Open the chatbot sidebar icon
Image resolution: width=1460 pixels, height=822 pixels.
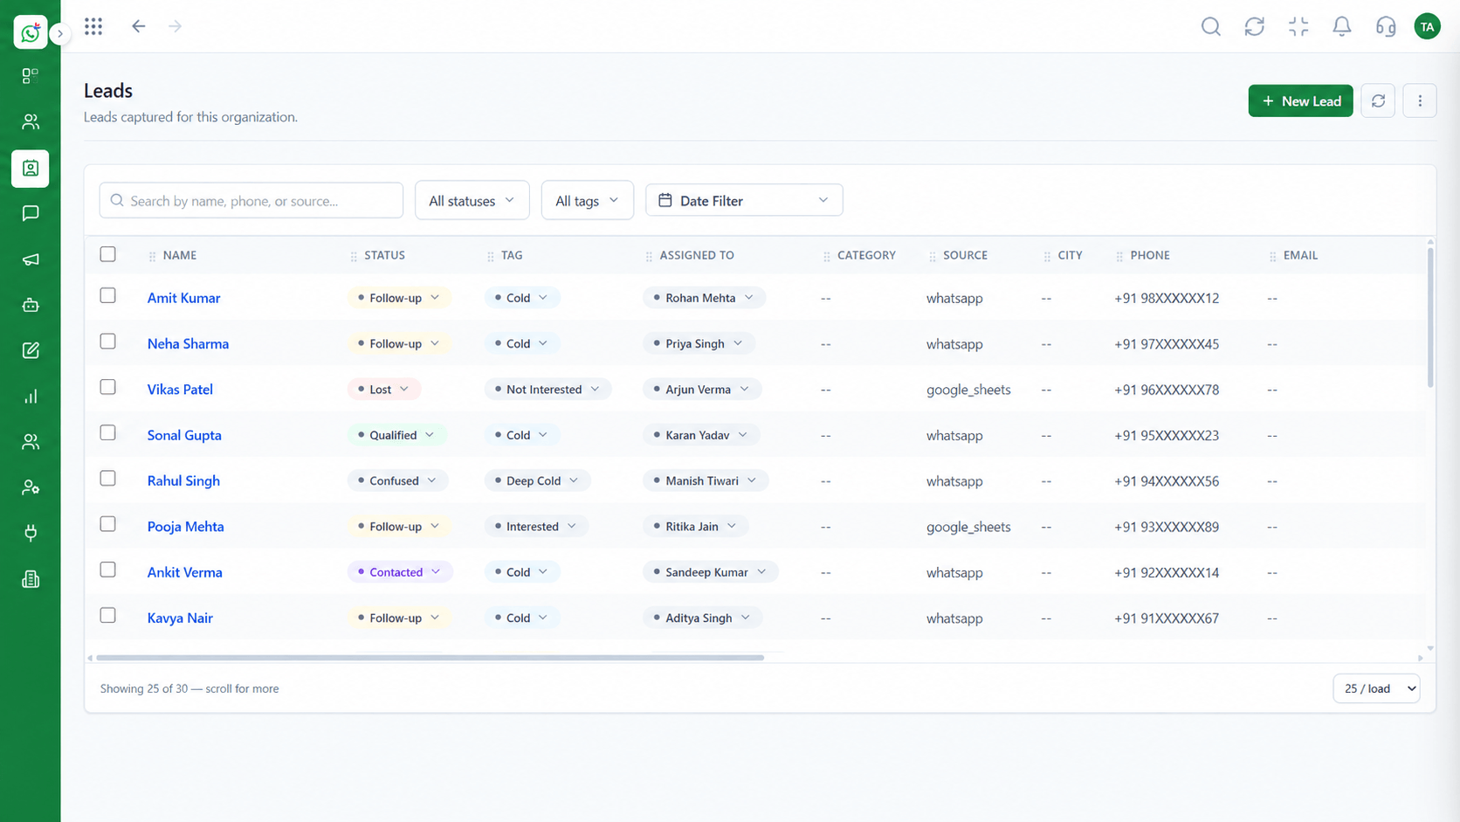pyautogui.click(x=31, y=305)
